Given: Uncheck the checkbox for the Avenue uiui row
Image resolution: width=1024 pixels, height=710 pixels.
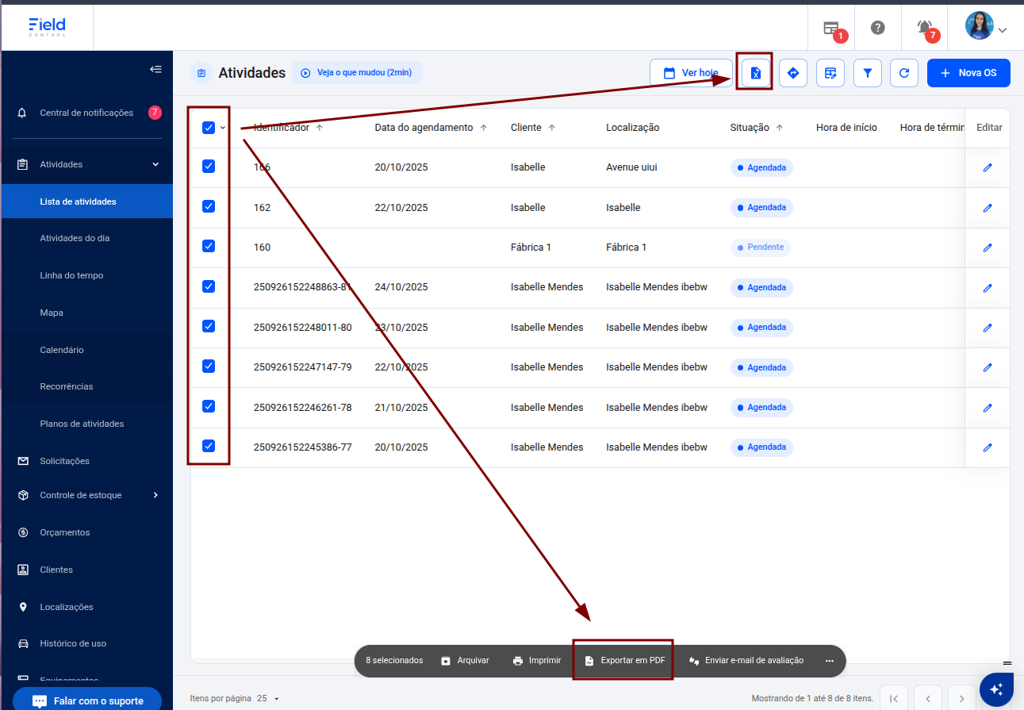Looking at the screenshot, I should pyautogui.click(x=209, y=166).
